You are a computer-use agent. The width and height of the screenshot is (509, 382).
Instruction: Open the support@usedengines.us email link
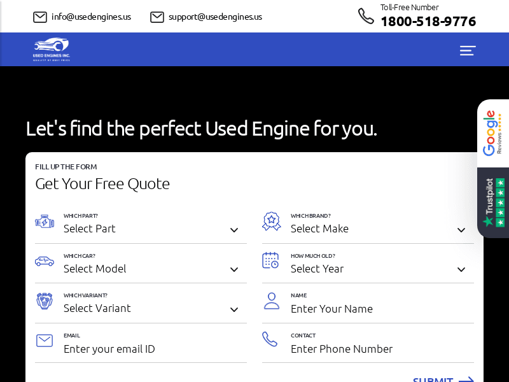pyautogui.click(x=215, y=17)
